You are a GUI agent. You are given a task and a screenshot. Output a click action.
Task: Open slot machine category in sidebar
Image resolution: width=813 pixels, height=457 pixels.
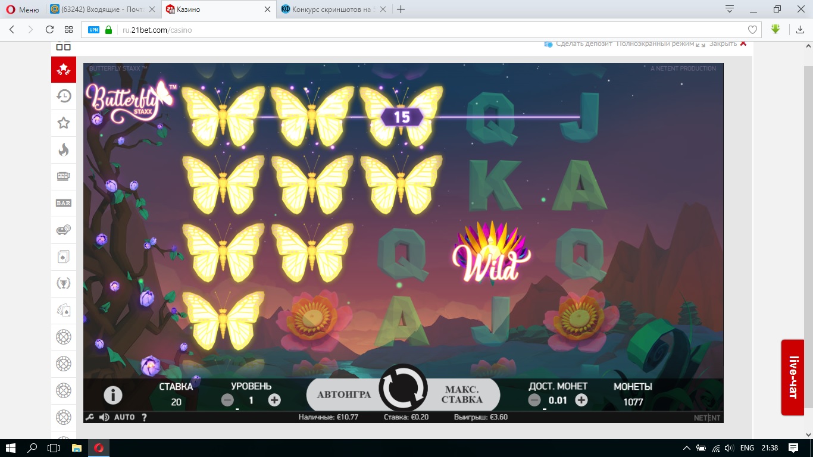(64, 176)
